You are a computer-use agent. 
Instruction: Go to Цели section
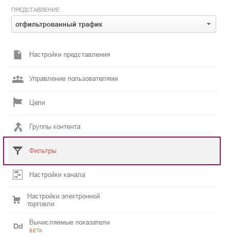point(37,103)
